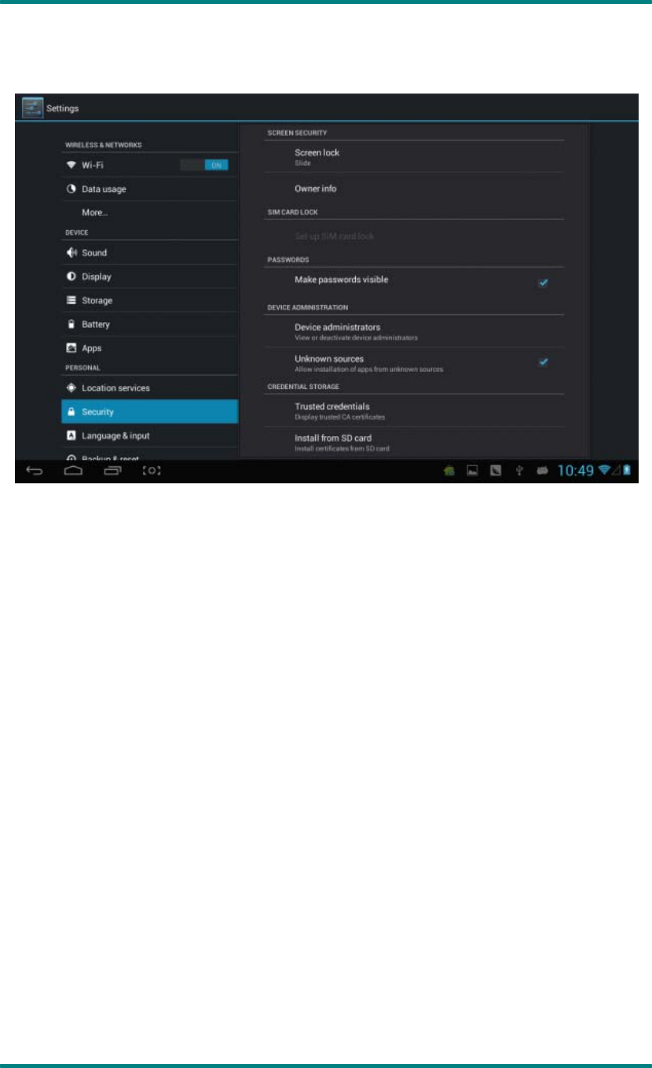Screen dimensions: 652x1068
Task: Tap the Home navigation icon
Action: (74, 471)
